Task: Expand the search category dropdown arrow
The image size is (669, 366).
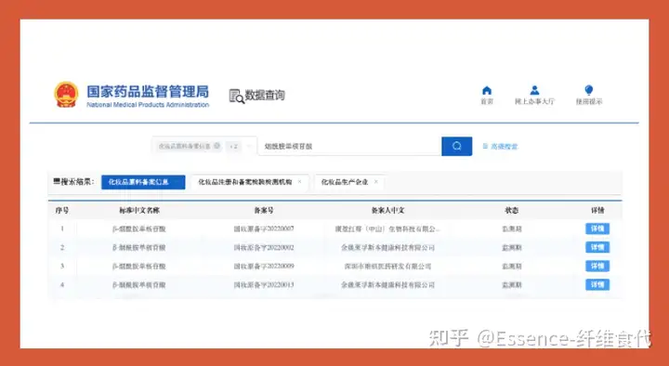Action: (249, 147)
